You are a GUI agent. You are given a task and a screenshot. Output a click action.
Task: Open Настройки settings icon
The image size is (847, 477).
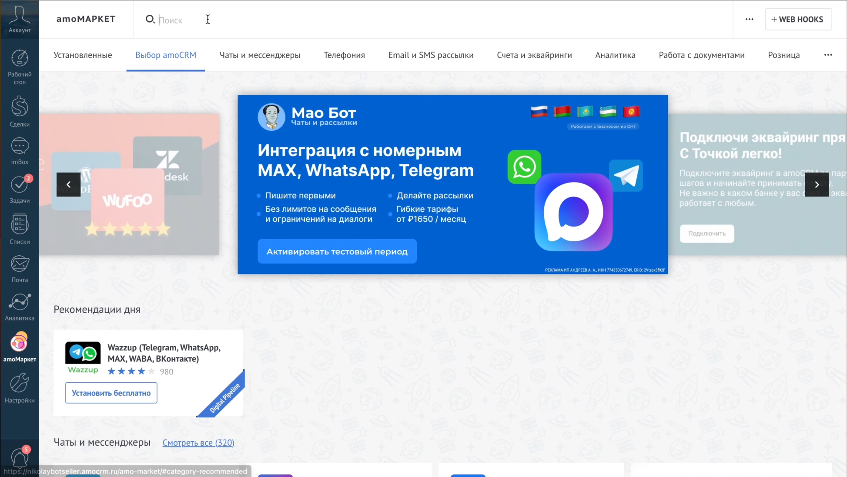pyautogui.click(x=20, y=388)
